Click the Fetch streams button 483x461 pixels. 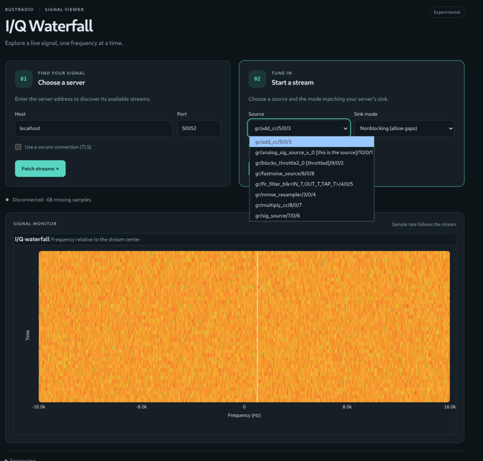(40, 169)
